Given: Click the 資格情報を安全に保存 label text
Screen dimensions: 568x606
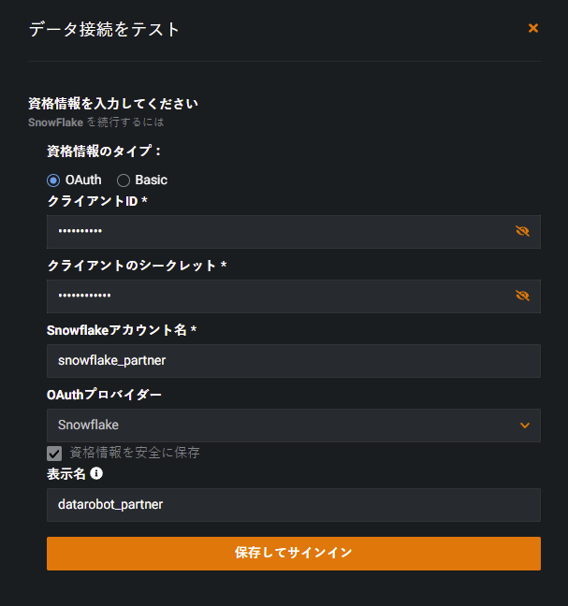Looking at the screenshot, I should (x=135, y=453).
